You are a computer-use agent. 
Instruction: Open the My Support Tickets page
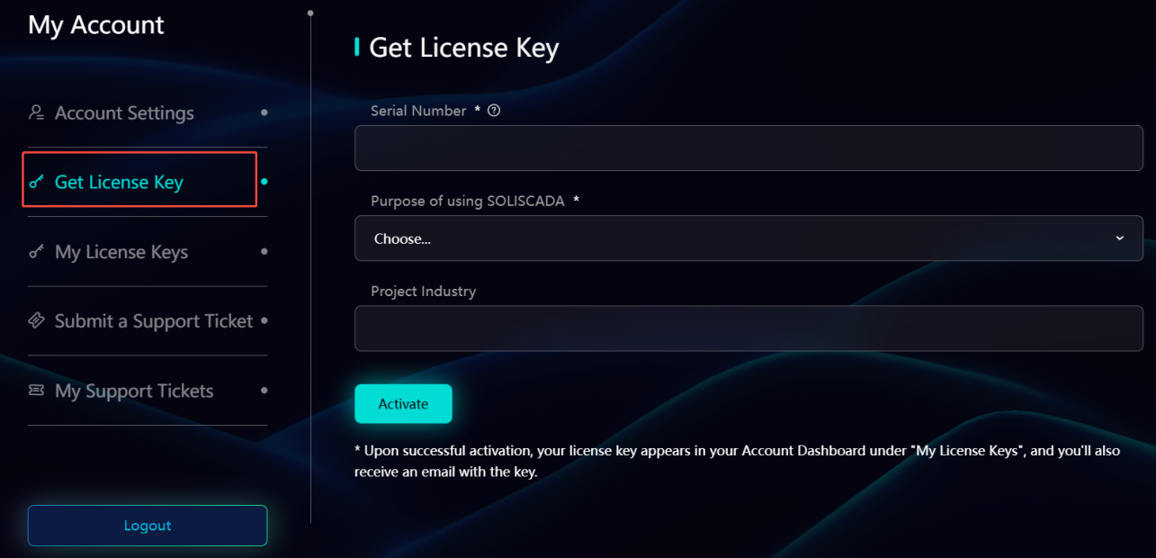(x=134, y=391)
